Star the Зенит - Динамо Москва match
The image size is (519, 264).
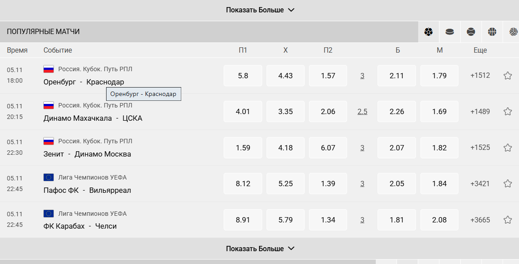click(508, 148)
